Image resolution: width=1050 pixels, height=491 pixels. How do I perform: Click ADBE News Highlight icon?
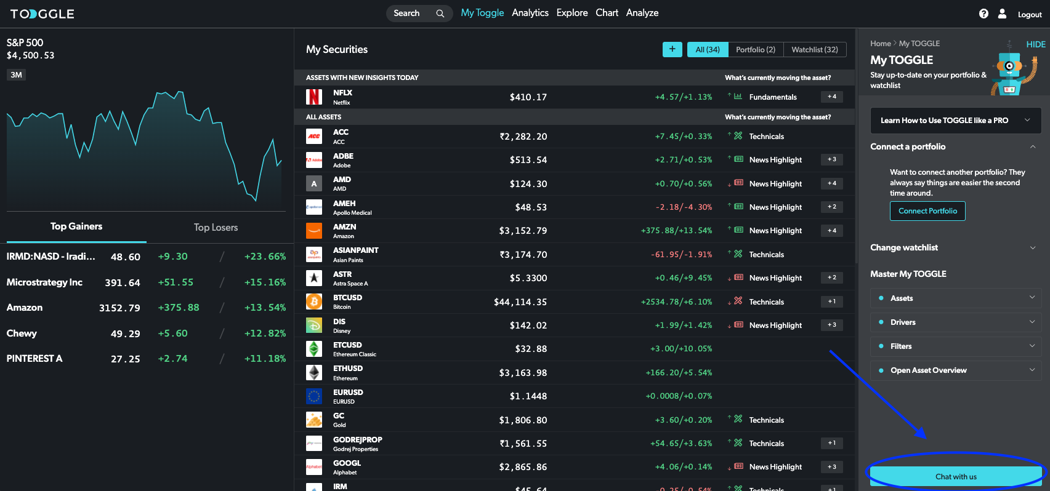(x=738, y=159)
